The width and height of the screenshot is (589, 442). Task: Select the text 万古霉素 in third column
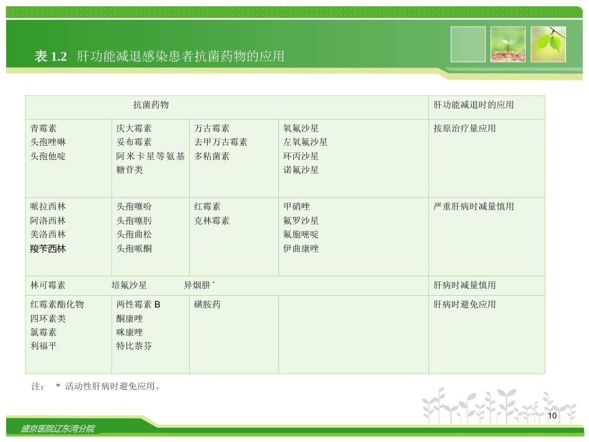(211, 128)
